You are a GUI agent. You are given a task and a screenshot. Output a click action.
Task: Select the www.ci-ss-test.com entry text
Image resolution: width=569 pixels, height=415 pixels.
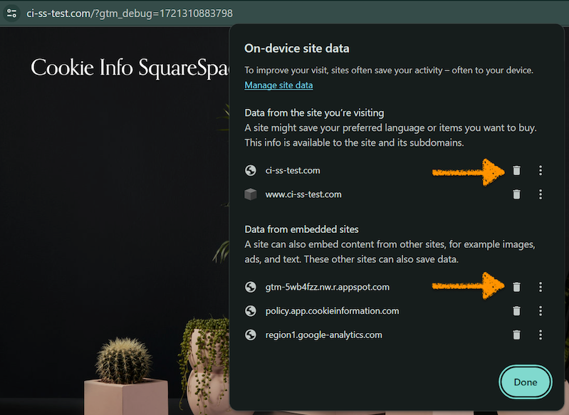point(303,194)
